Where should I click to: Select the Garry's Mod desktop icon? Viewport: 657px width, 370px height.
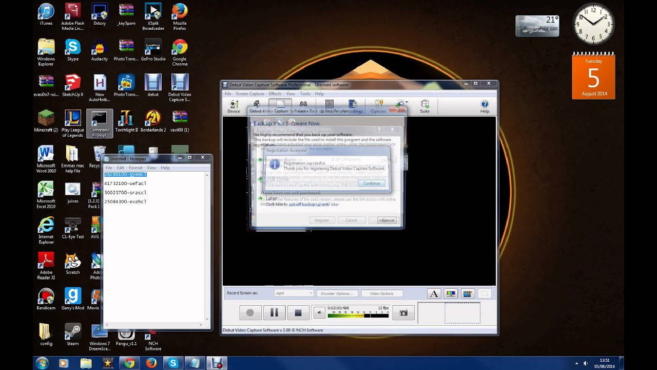click(73, 299)
